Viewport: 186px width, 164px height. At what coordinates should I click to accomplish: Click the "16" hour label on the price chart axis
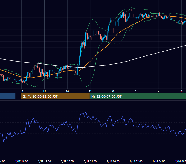(x=22, y=92)
